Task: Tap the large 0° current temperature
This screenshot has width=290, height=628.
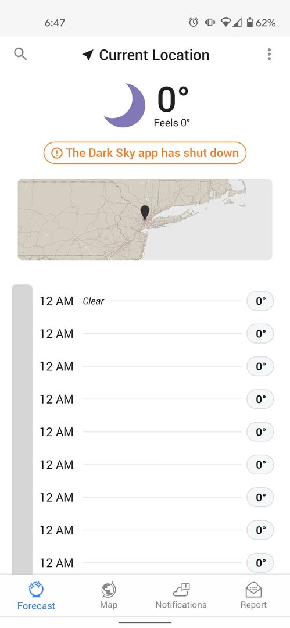Action: coord(173,100)
